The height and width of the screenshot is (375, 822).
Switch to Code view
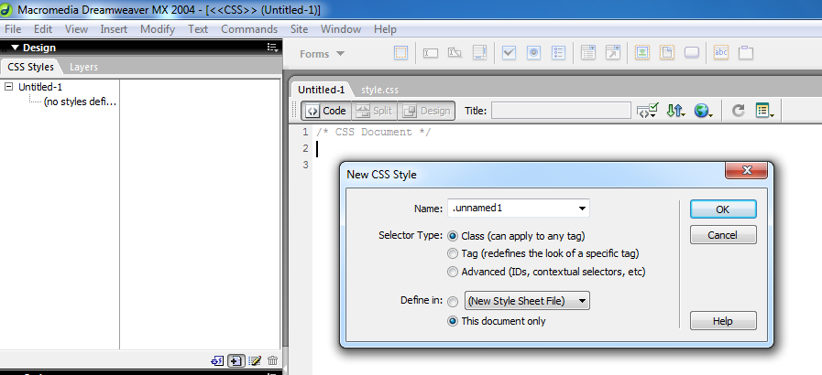coord(325,111)
